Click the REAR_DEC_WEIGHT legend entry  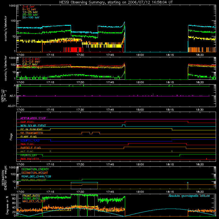[34, 180]
